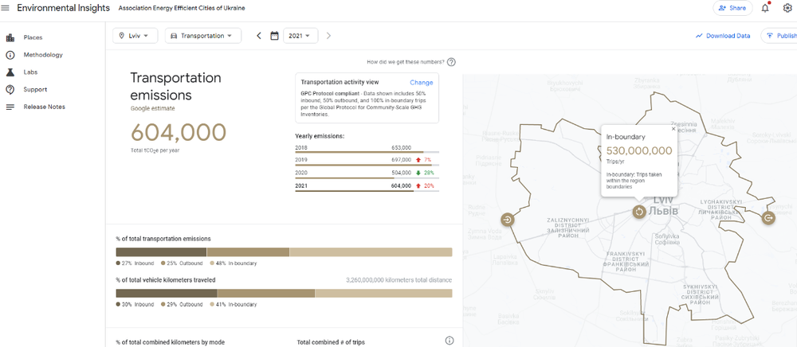Click the Download Data link
797x347 pixels.
tap(722, 36)
